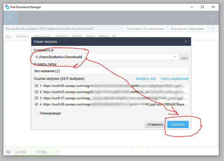
Task: Click the Free Download Manager logo icon
Action: click(x=7, y=7)
